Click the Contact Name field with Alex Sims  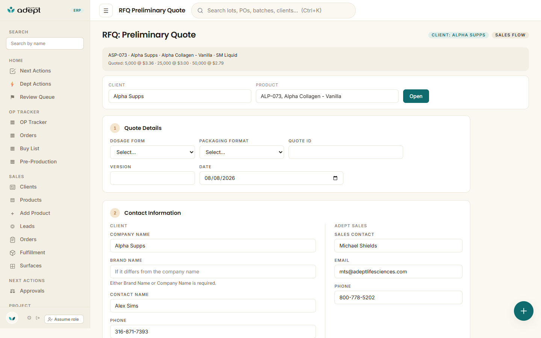point(213,306)
